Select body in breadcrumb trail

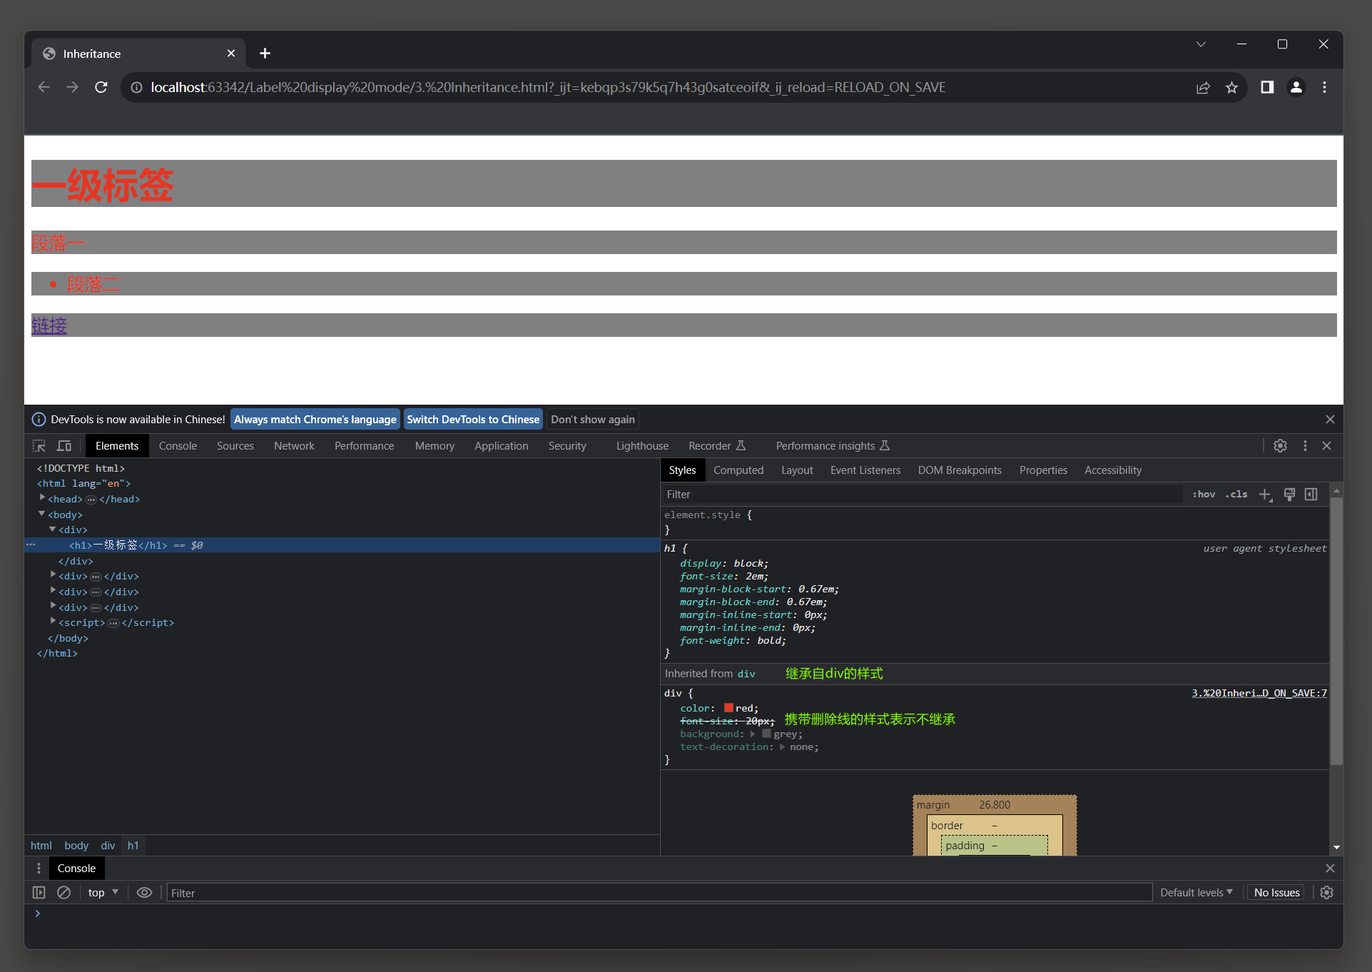[76, 846]
